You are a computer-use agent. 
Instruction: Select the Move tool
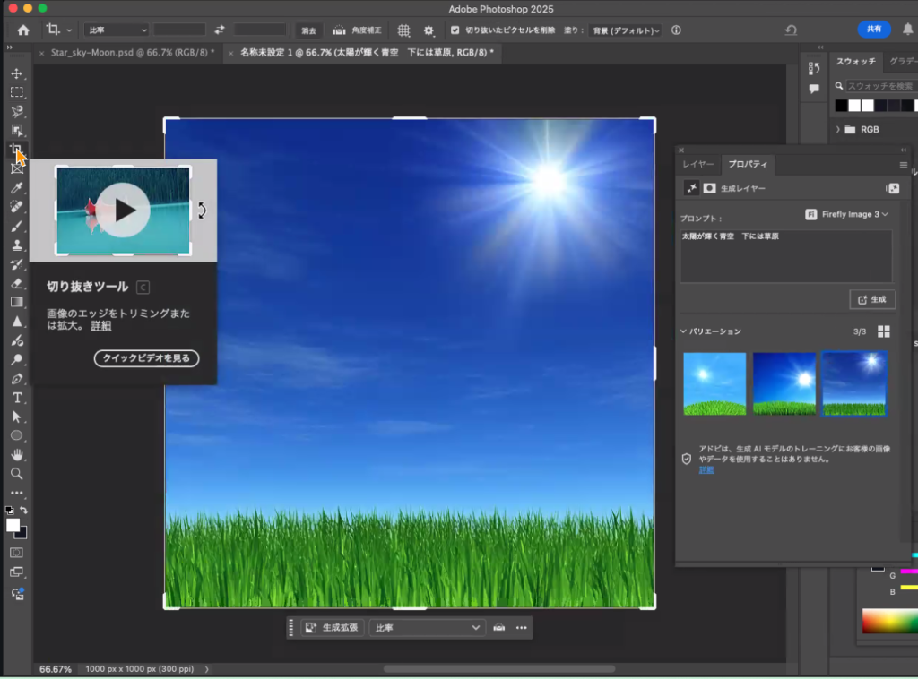16,73
